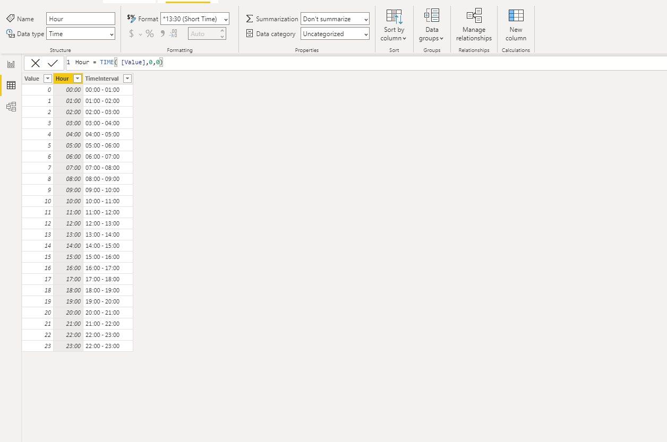Click the Value cell 7
This screenshot has height=442, width=667.
click(x=38, y=168)
